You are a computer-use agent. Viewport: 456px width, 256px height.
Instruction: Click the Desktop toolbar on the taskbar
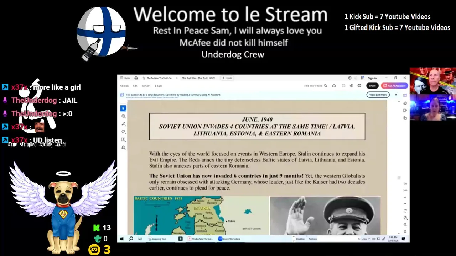point(300,239)
